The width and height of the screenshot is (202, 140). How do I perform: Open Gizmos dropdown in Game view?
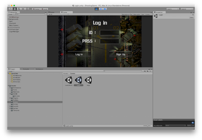148,14
